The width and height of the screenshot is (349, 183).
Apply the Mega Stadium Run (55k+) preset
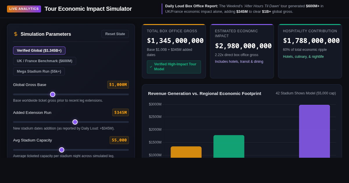[39, 71]
